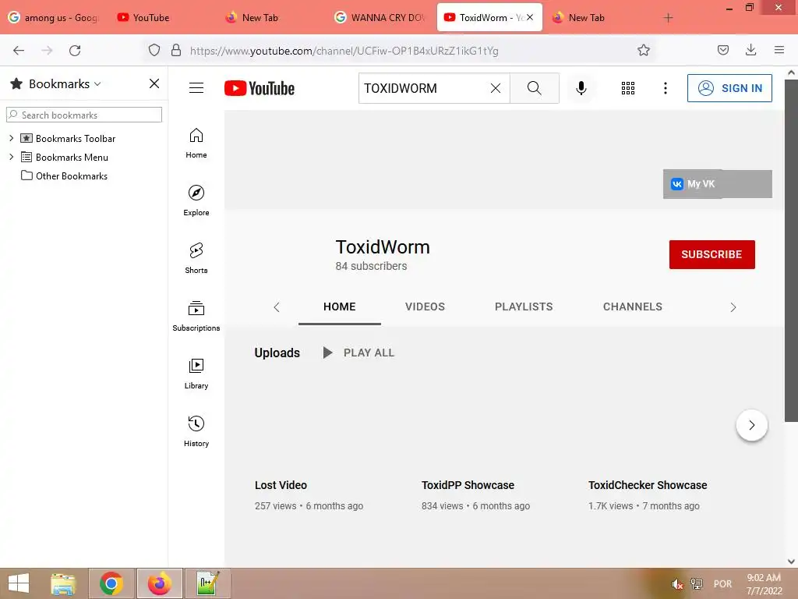Click the 84 subscribers text
The height and width of the screenshot is (599, 798).
[371, 266]
